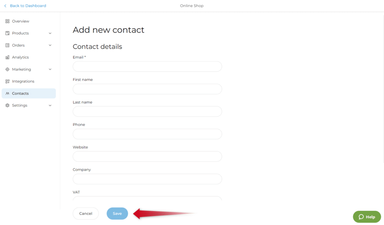Open the Analytics menu item
Viewport: 384px width, 225px height.
click(20, 57)
